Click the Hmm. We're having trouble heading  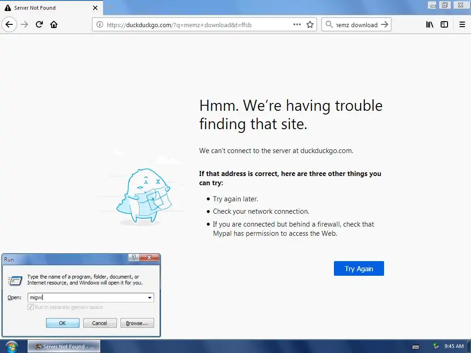[291, 114]
